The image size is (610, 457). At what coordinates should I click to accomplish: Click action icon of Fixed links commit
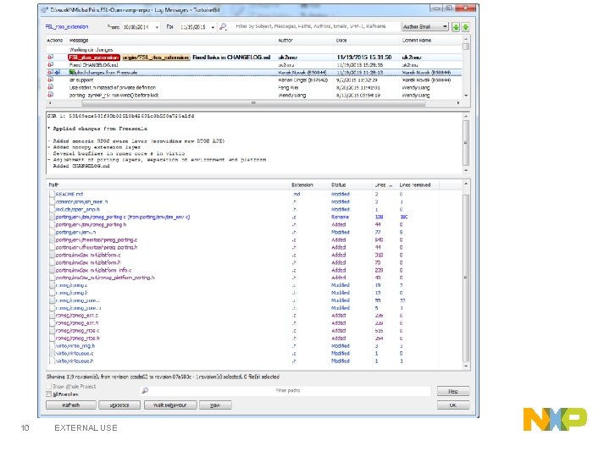tap(51, 58)
